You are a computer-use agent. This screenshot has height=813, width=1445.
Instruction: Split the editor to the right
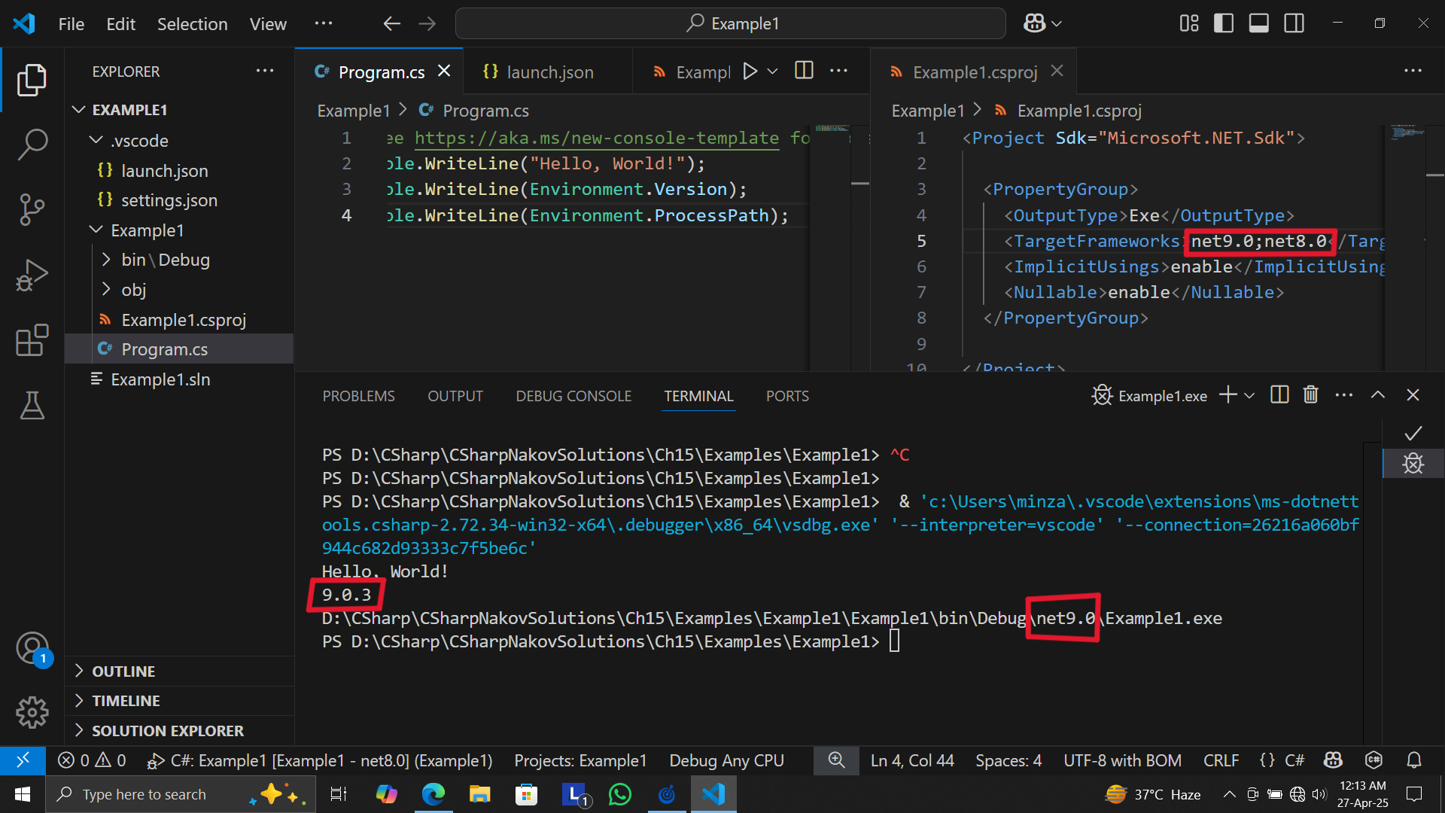click(804, 72)
